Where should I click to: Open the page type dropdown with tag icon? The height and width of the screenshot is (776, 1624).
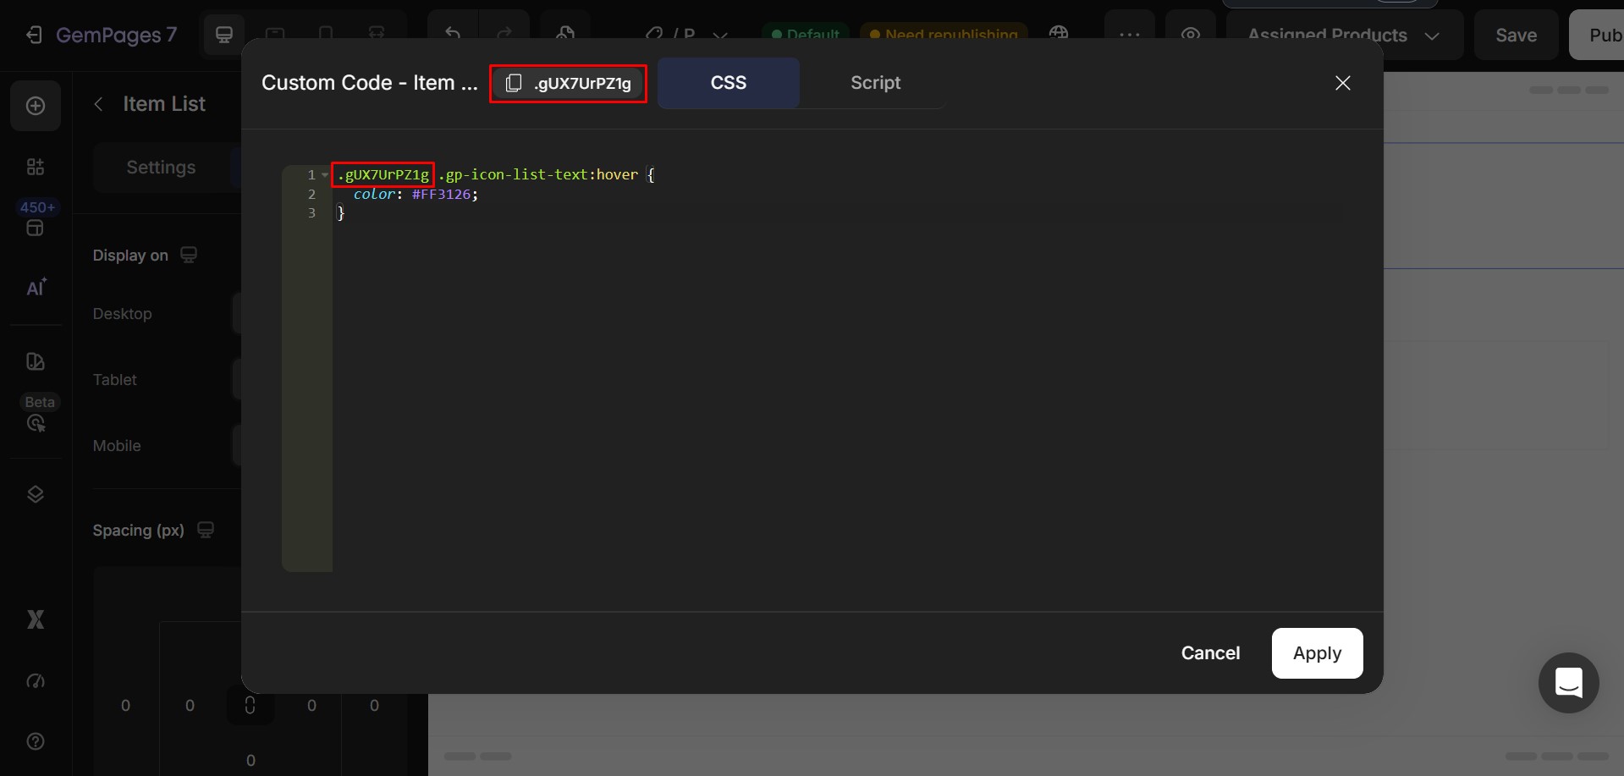[686, 35]
